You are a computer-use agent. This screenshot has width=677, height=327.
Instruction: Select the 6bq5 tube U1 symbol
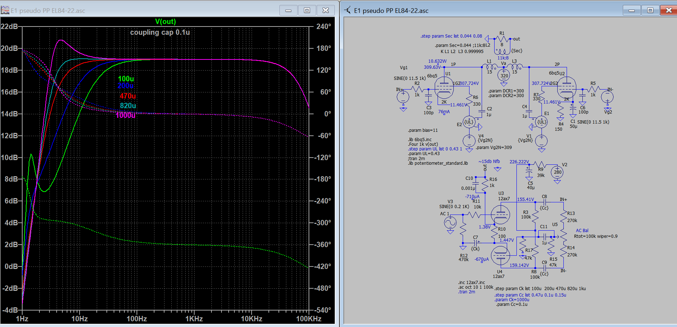(x=444, y=88)
